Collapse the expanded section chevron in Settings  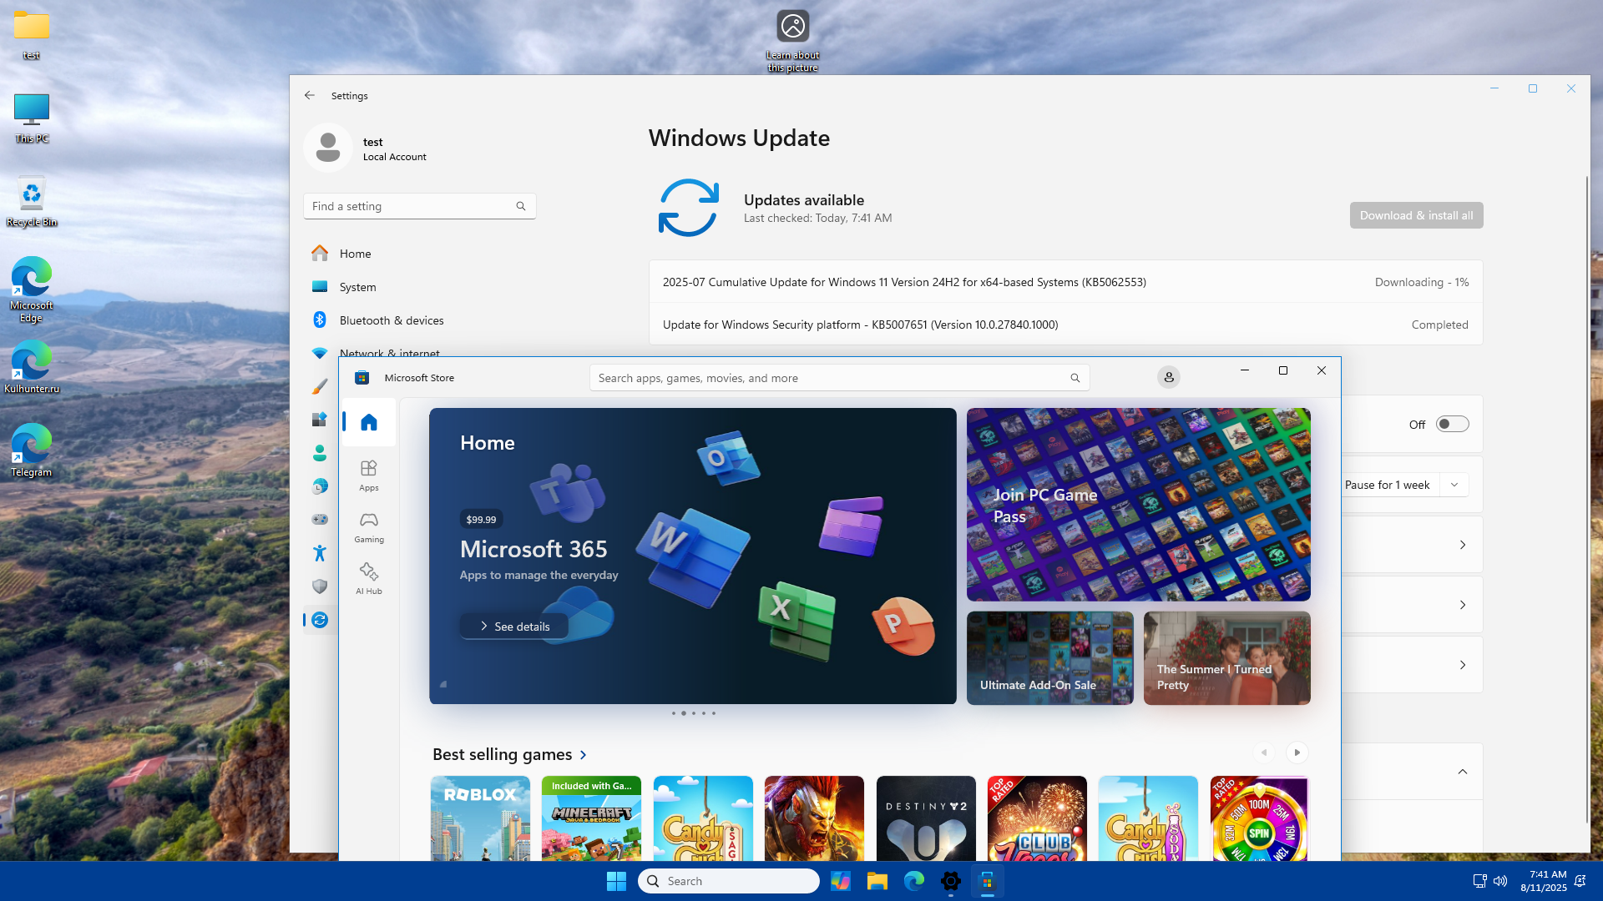coord(1463,772)
